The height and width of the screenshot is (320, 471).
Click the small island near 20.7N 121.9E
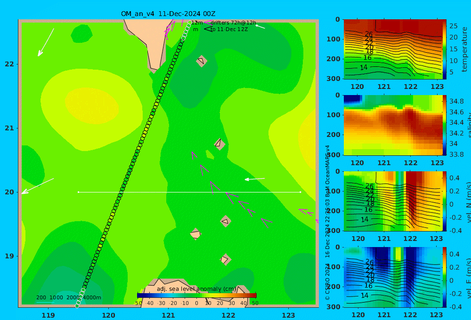[219, 144]
